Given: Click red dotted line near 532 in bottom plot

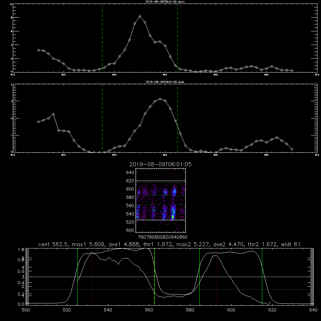Looking at the screenshot, I should coord(92,277).
